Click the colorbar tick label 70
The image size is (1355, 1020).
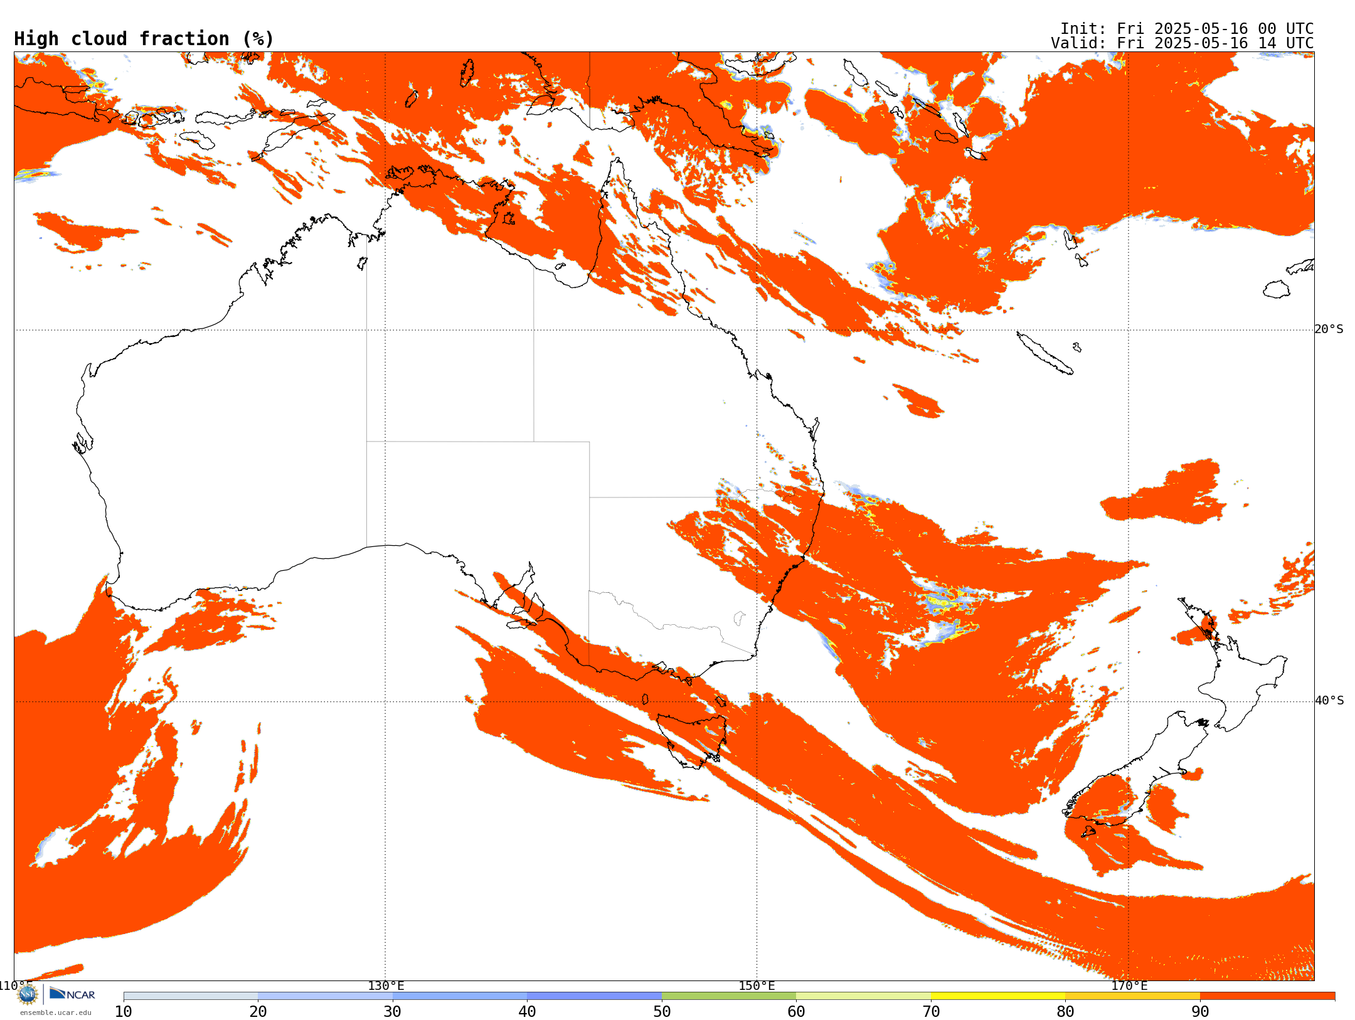tap(931, 1011)
